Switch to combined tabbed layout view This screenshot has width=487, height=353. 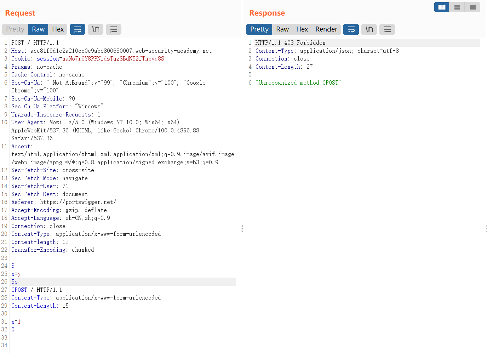472,7
